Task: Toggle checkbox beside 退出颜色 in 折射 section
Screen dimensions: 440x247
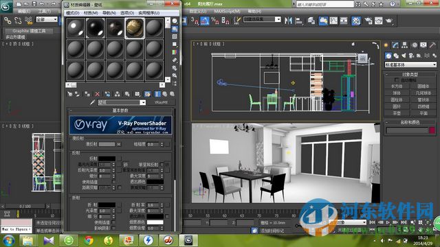Action: click(167, 217)
